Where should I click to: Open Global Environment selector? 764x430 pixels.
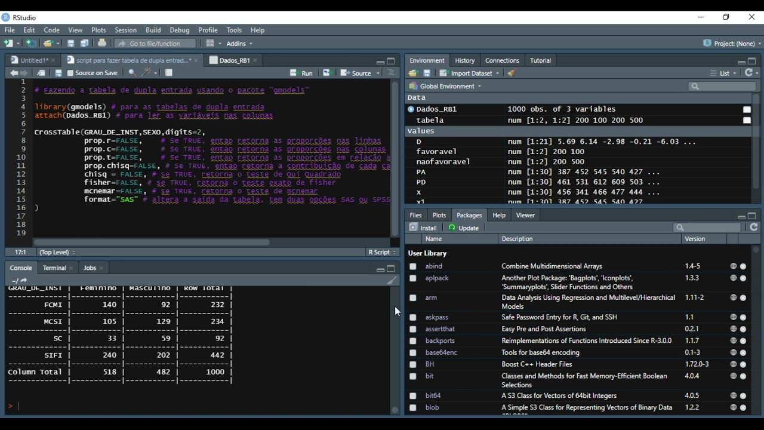click(445, 86)
